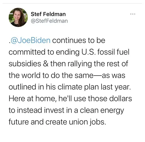145x142 pixels.
Task: Click Stef Feldman's profile picture
Action: [x=18, y=17]
